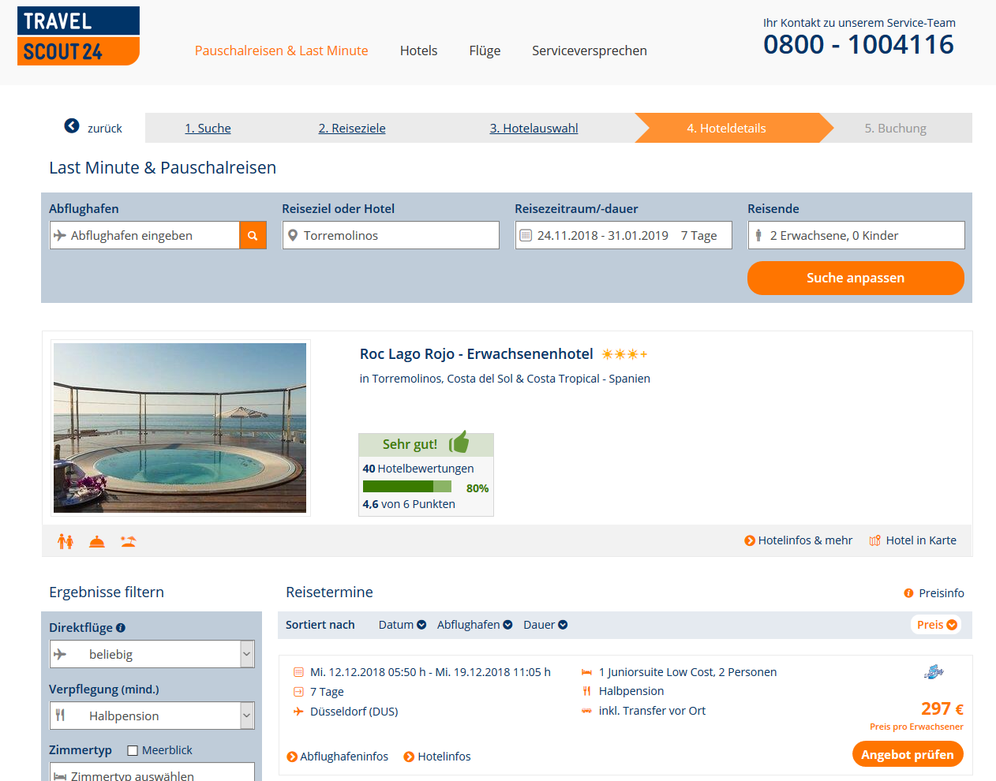996x781 pixels.
Task: Click the Angebot prüfen button
Action: click(x=908, y=754)
